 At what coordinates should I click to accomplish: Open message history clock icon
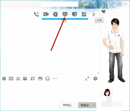pos(95,78)
